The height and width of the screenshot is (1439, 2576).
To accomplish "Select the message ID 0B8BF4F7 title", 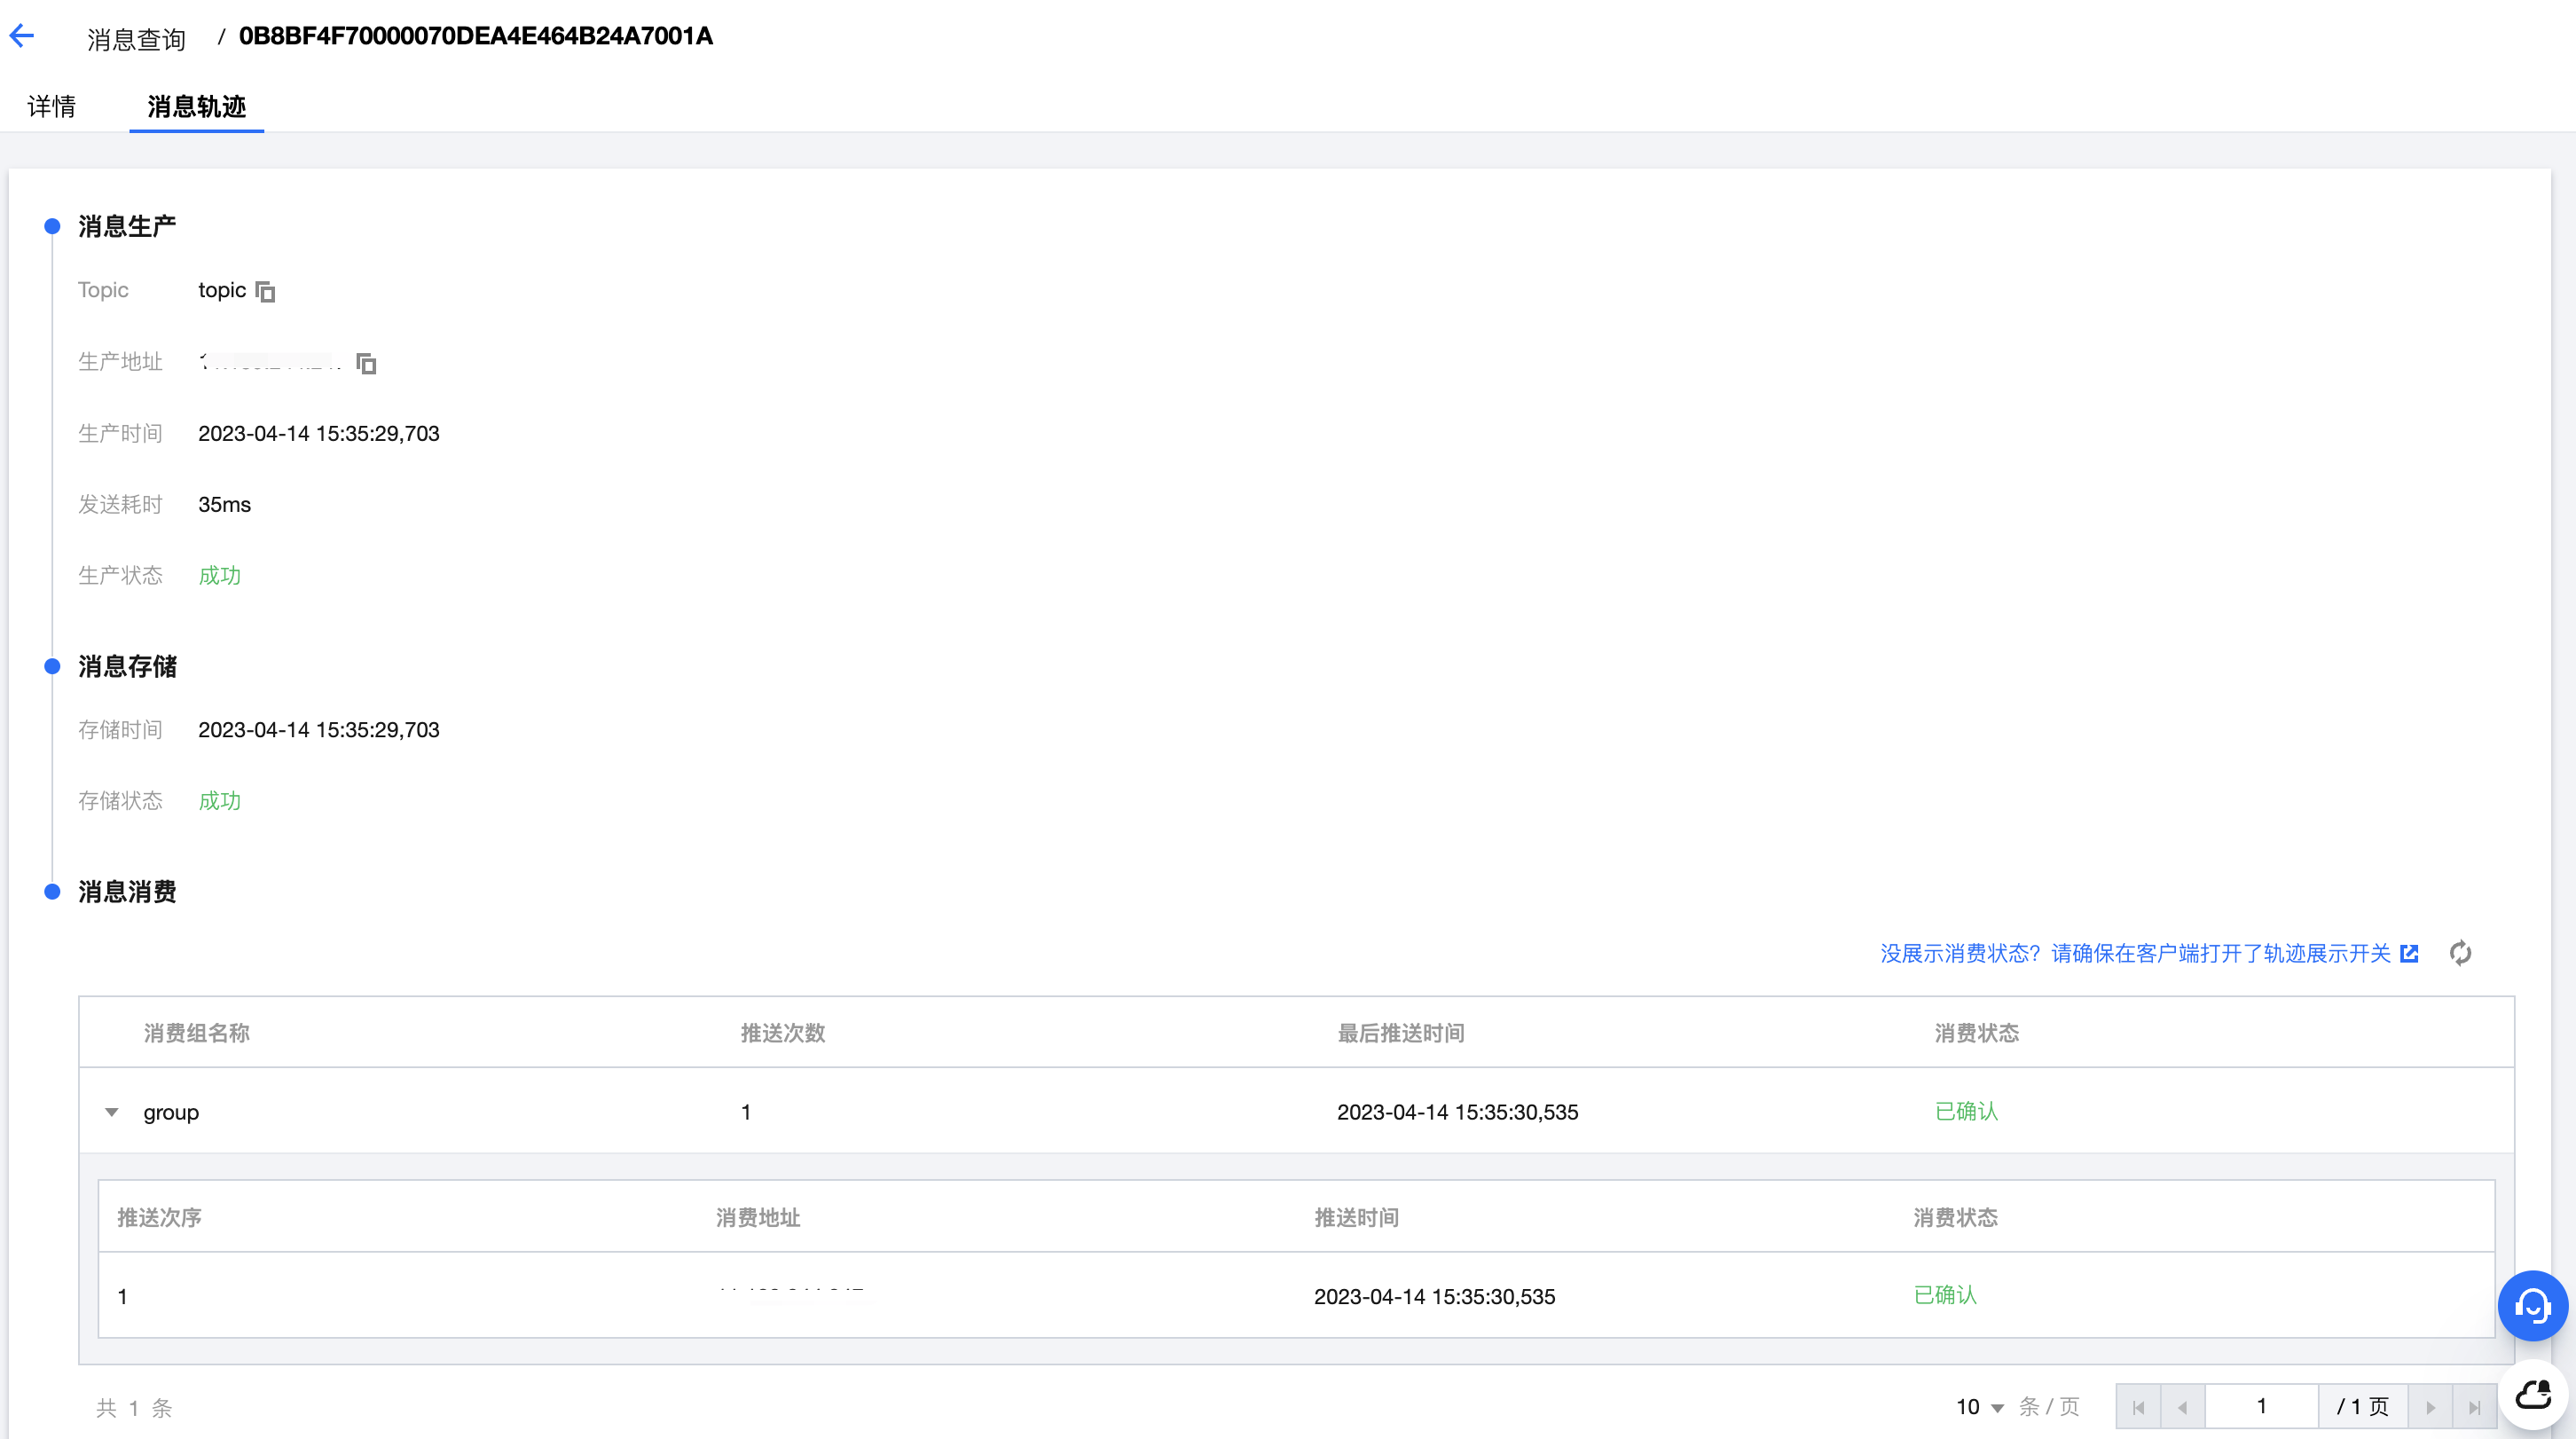I will click(476, 36).
